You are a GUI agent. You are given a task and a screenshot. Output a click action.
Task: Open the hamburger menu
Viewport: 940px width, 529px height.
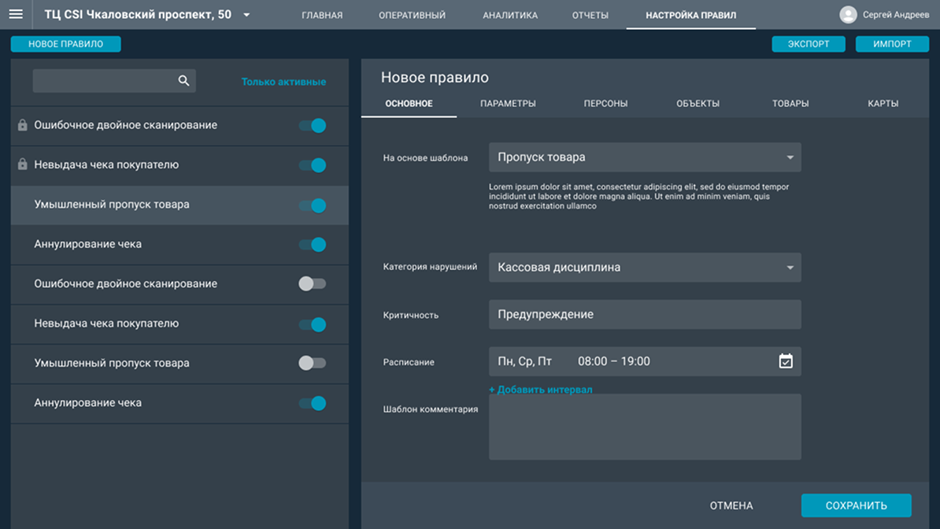(16, 14)
